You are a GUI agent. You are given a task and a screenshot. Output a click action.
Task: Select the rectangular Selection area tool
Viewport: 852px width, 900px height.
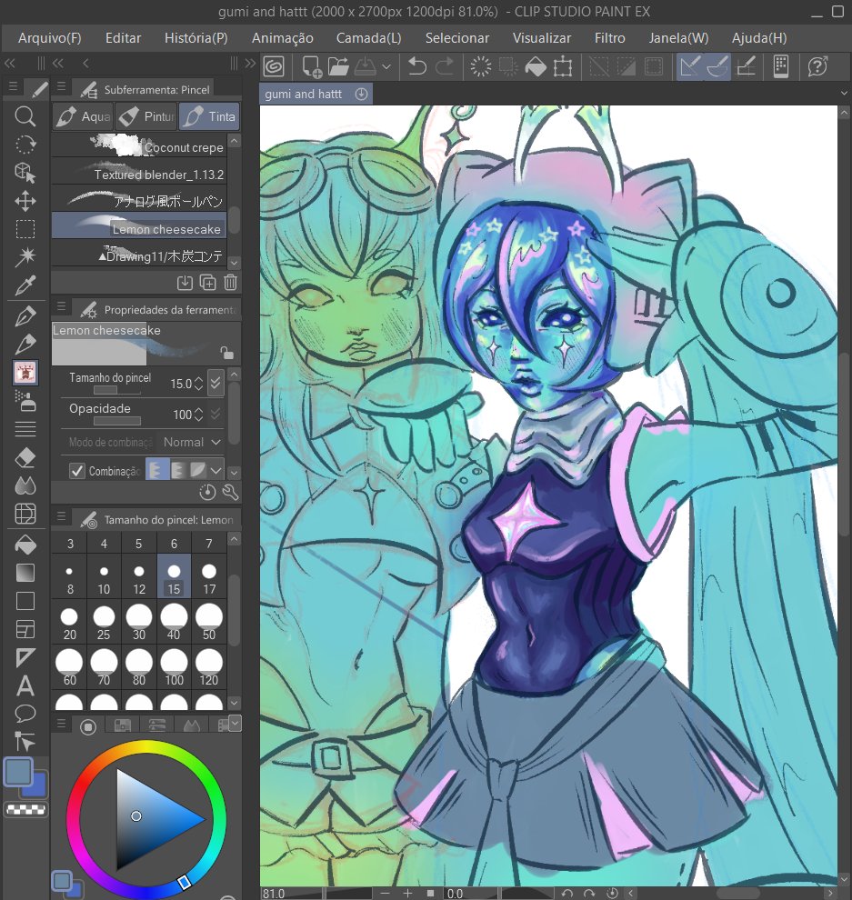(25, 228)
